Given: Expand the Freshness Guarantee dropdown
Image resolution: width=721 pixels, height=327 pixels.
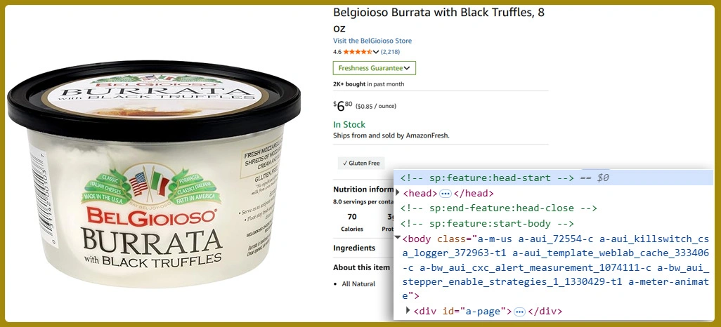Looking at the screenshot, I should (x=375, y=68).
